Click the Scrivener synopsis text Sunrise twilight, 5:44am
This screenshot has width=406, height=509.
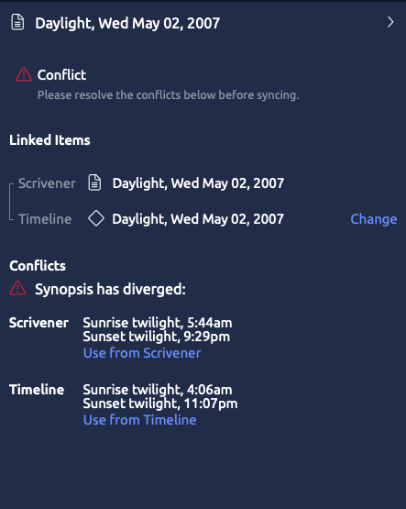158,323
